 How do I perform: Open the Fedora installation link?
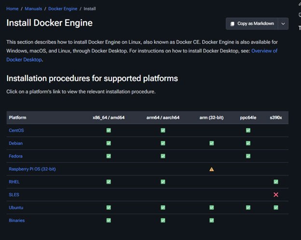point(15,156)
